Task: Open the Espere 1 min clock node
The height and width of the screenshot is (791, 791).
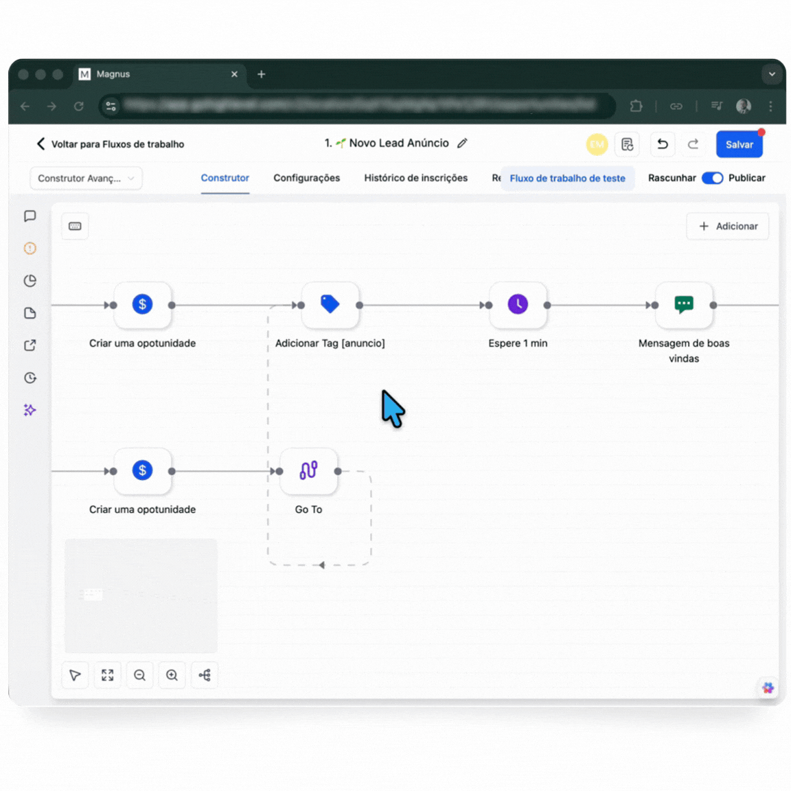Action: click(x=518, y=304)
